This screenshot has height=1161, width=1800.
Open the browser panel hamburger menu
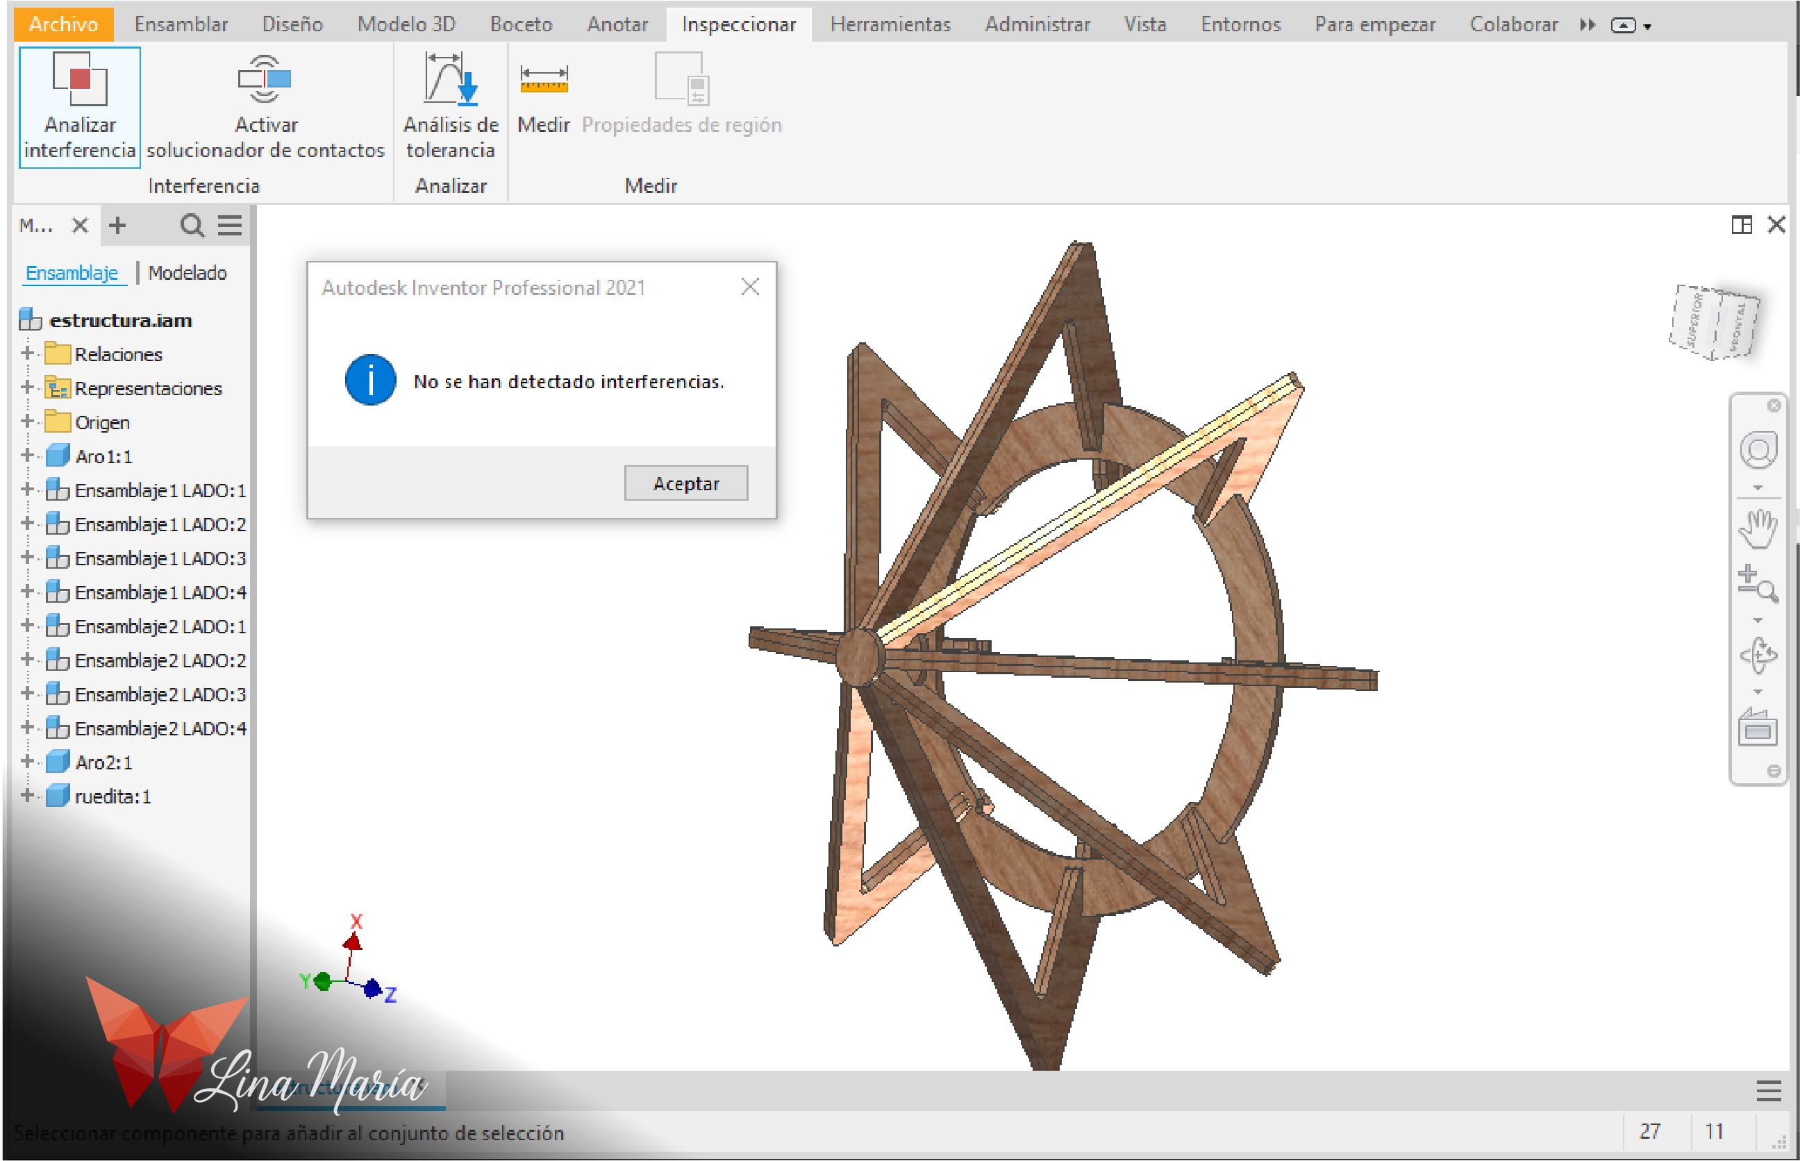pyautogui.click(x=230, y=226)
